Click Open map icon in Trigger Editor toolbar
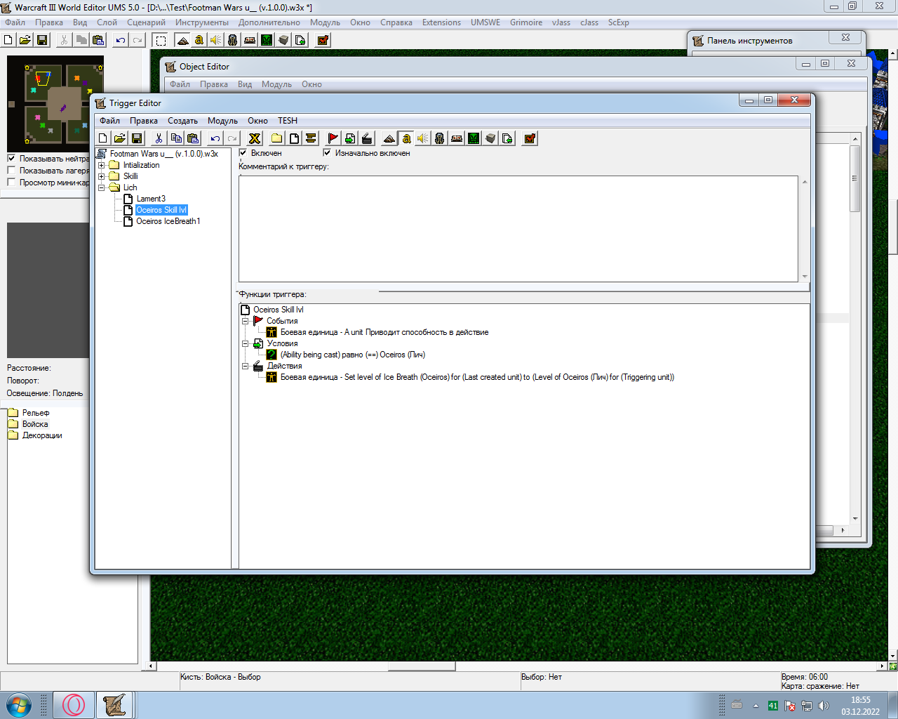Screen dimensions: 898x719 [x=120, y=138]
